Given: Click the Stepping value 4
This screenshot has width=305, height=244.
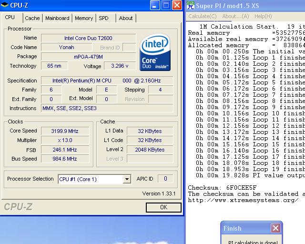Looking at the screenshot, I should click(160, 90).
